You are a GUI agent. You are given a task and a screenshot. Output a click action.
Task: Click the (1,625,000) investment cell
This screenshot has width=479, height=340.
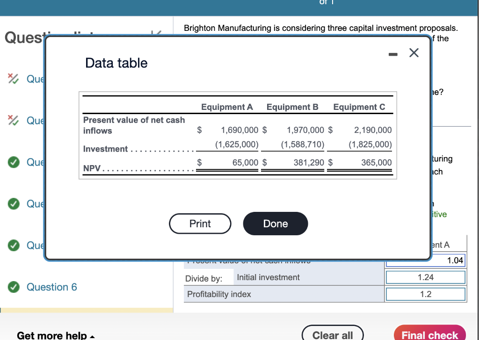[237, 144]
